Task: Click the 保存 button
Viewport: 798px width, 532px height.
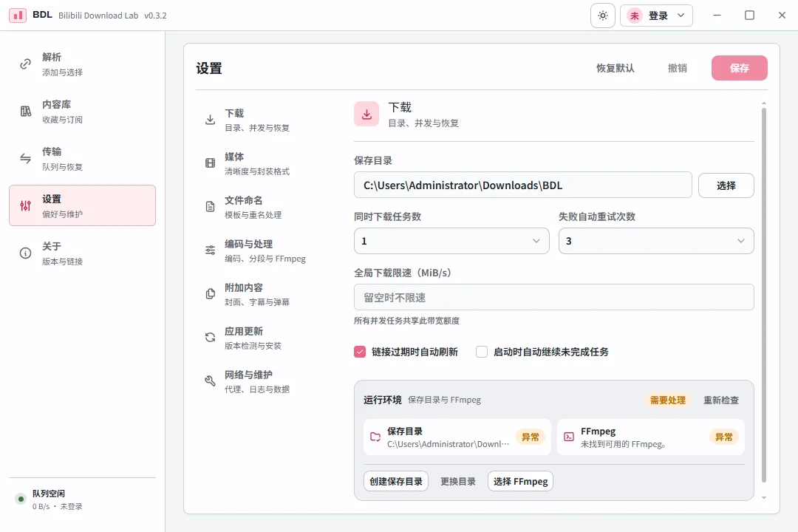Action: [739, 68]
